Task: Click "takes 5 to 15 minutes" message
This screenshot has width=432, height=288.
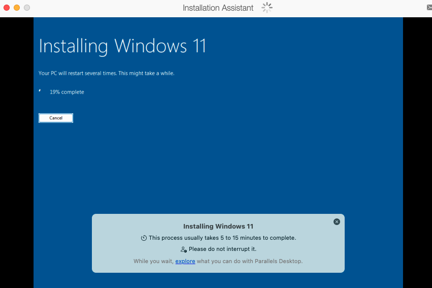Action: click(x=222, y=238)
